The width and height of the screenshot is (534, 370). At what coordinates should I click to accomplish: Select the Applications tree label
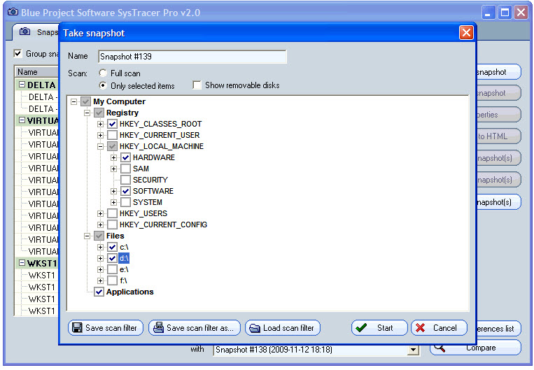pyautogui.click(x=129, y=292)
